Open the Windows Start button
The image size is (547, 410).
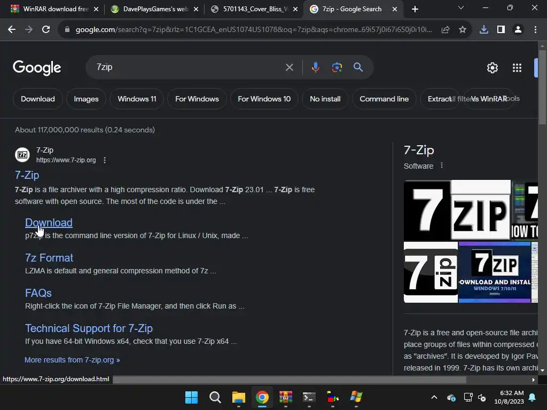point(191,397)
